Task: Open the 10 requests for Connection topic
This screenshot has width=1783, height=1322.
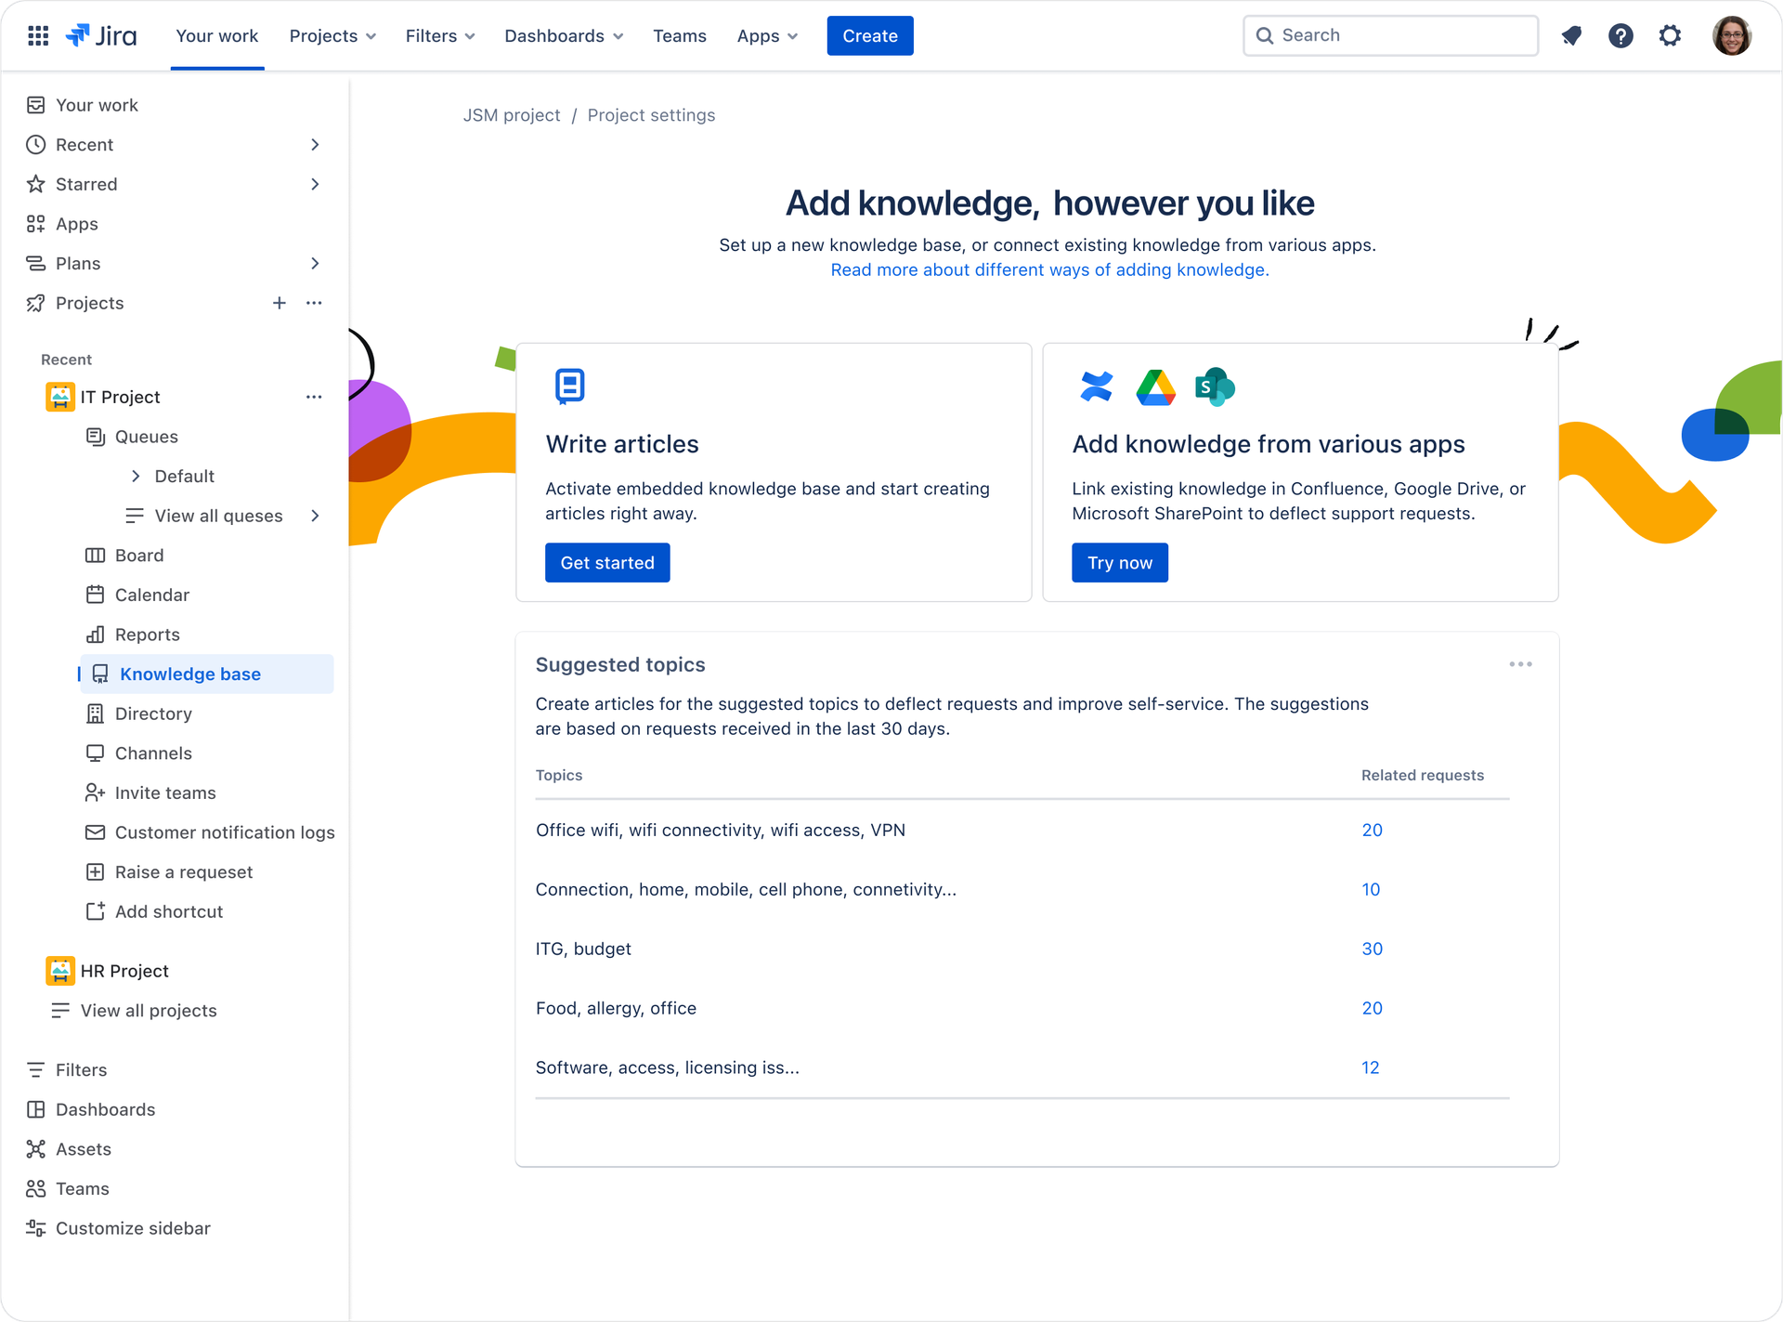Action: click(1371, 890)
